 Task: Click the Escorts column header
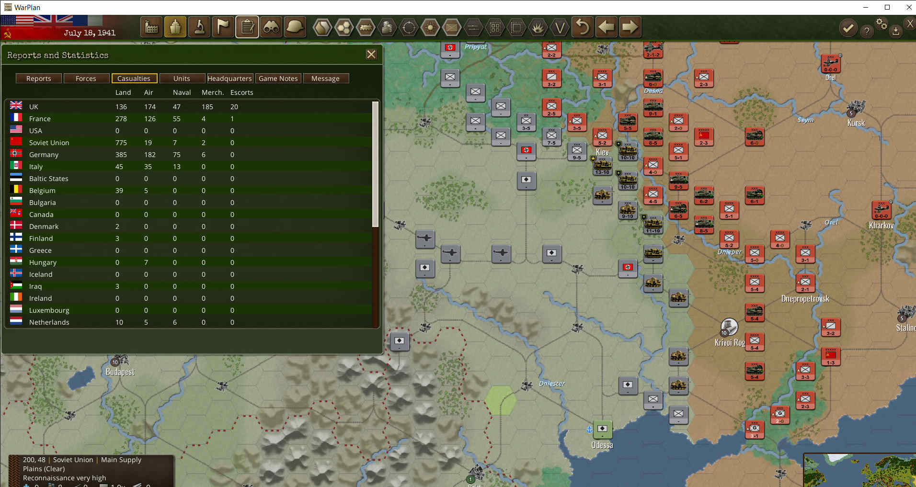click(241, 92)
